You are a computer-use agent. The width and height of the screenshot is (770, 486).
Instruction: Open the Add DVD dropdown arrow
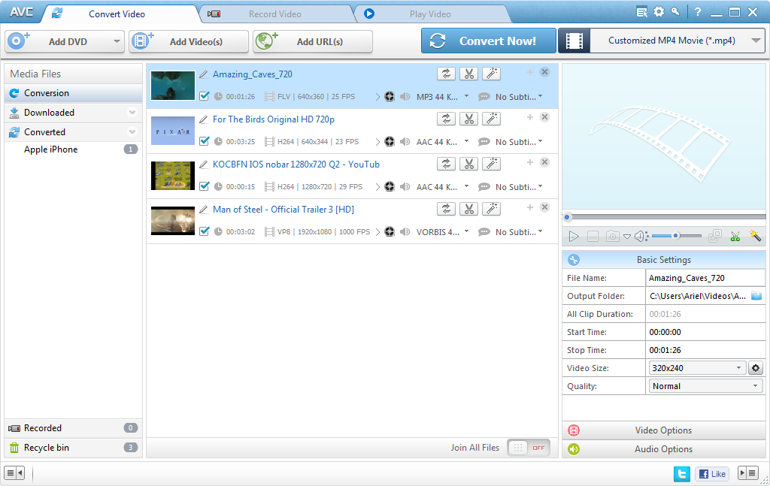tap(117, 41)
